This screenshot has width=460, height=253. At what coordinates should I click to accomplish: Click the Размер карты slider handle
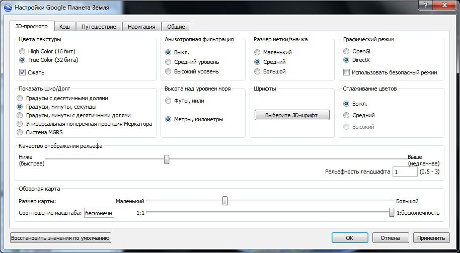(225, 201)
